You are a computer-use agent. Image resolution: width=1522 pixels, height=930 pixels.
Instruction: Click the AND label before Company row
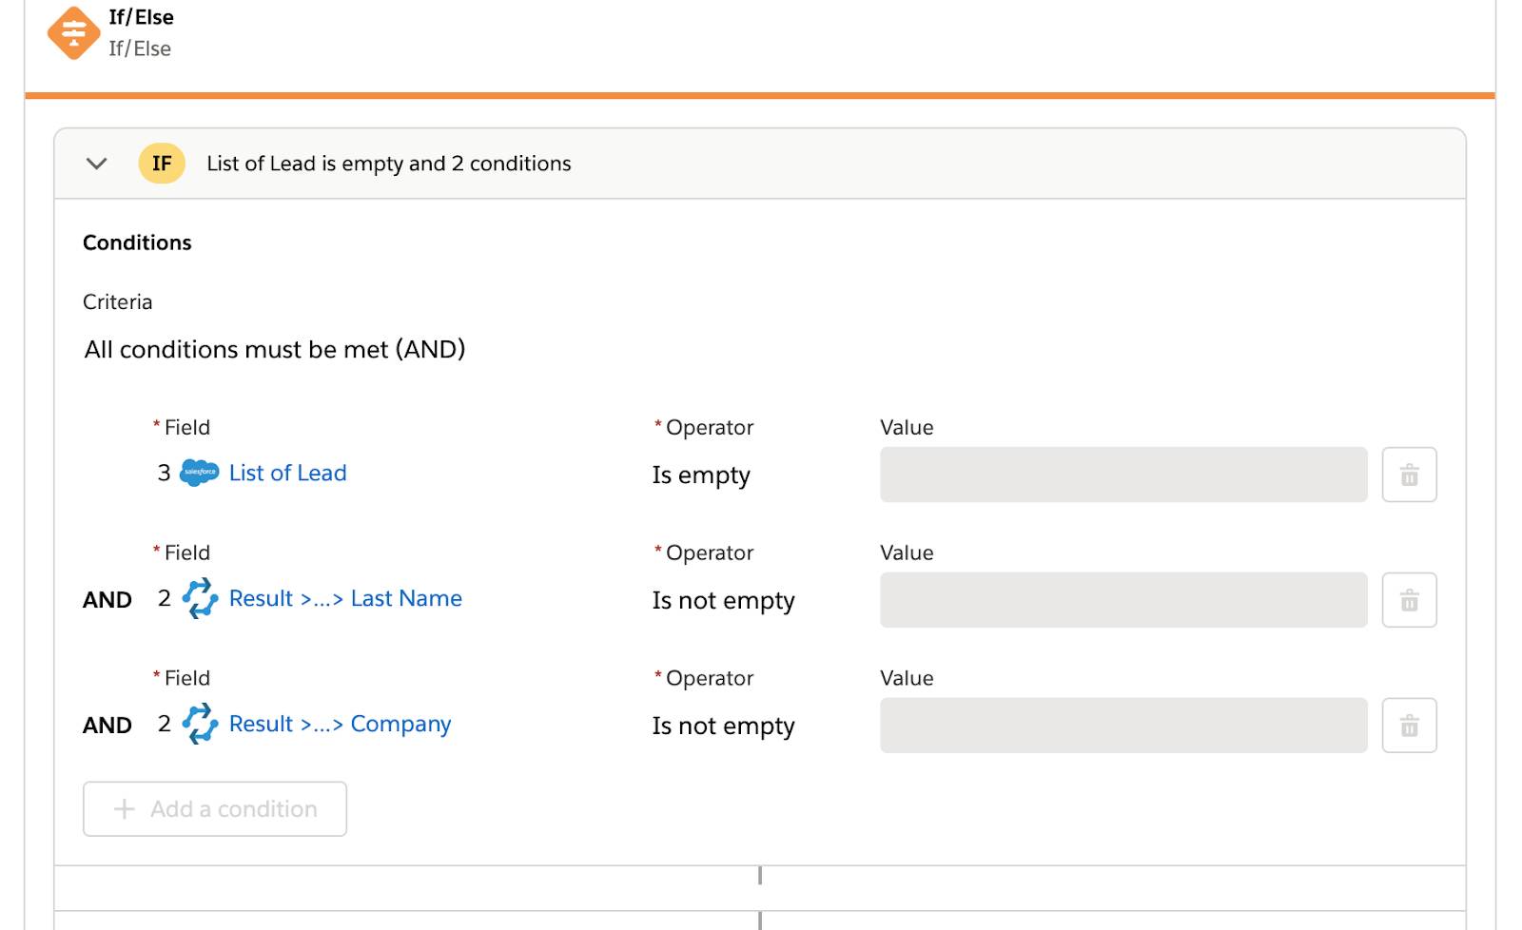click(x=107, y=726)
